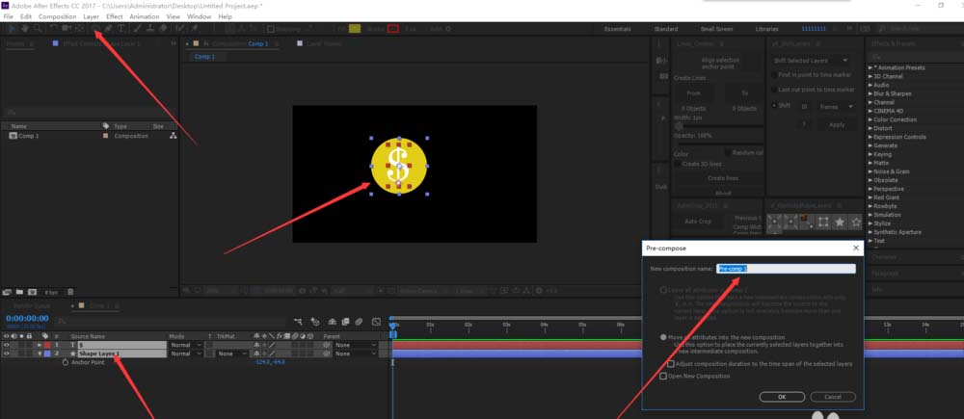Select the Puppet Pin tool
The image size is (964, 419).
click(195, 28)
